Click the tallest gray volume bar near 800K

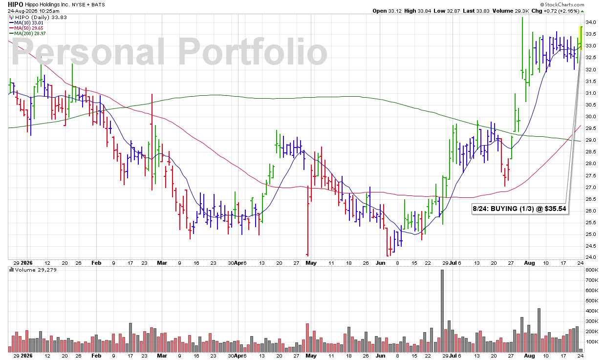coord(442,311)
